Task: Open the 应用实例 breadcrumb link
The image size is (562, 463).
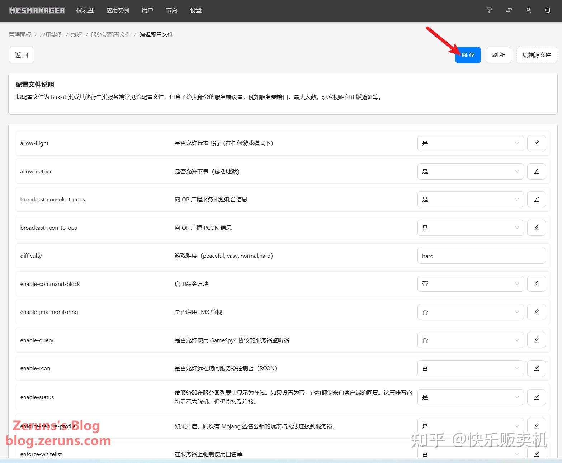Action: tap(51, 34)
